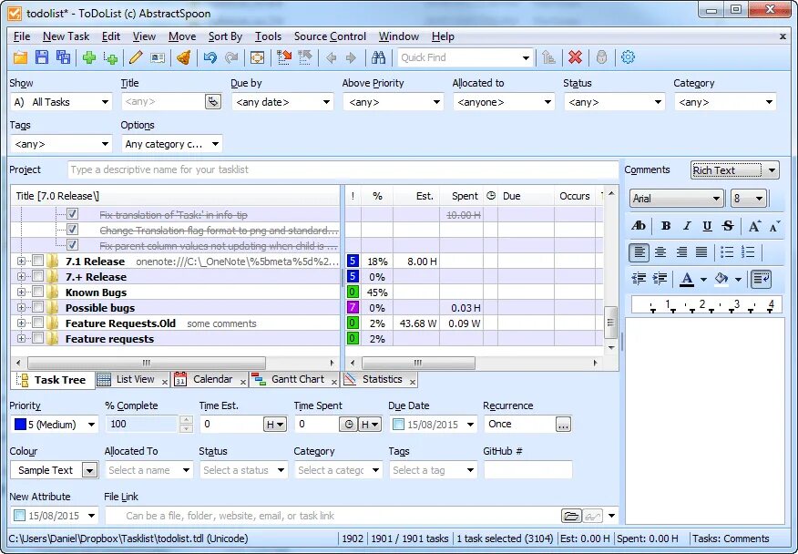This screenshot has width=798, height=554.
Task: Expand the Feature requests tree node
Action: coord(21,339)
